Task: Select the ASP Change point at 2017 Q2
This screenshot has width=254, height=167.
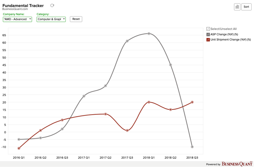Action: tap(106, 86)
